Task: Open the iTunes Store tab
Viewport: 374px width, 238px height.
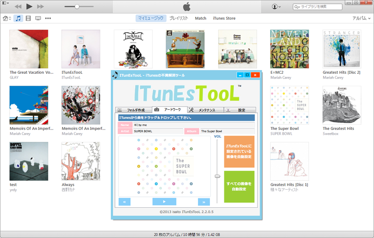Action: pyautogui.click(x=224, y=18)
